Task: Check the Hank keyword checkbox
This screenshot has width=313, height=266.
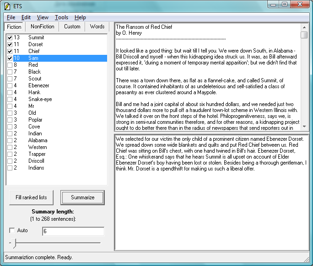Action: tap(10, 92)
